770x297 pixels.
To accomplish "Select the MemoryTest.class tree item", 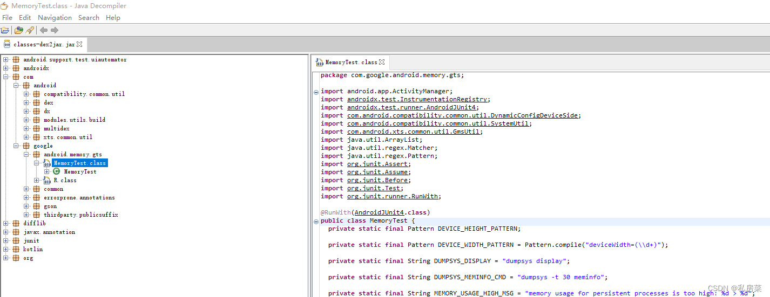I will [x=80, y=163].
